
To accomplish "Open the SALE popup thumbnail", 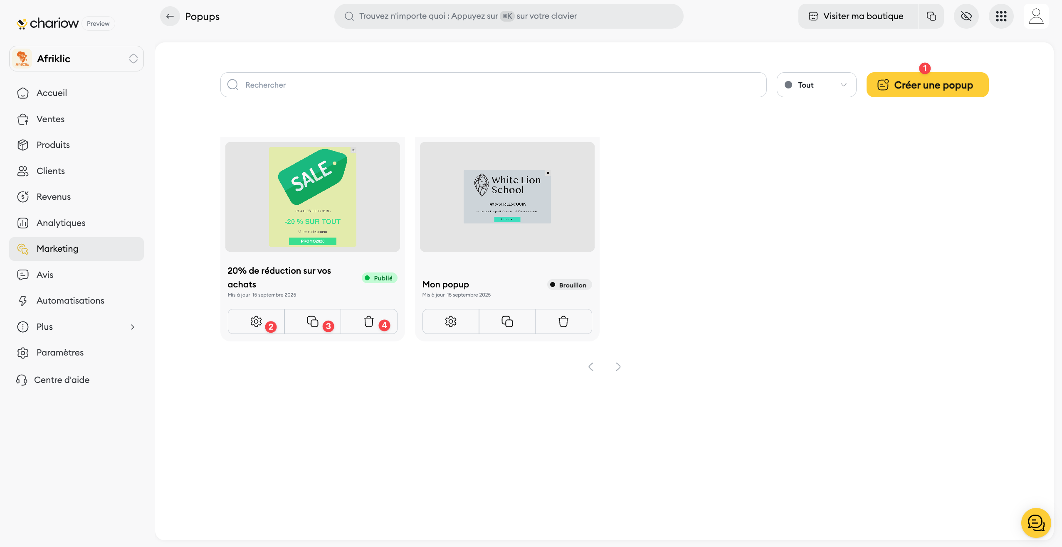I will [x=312, y=197].
